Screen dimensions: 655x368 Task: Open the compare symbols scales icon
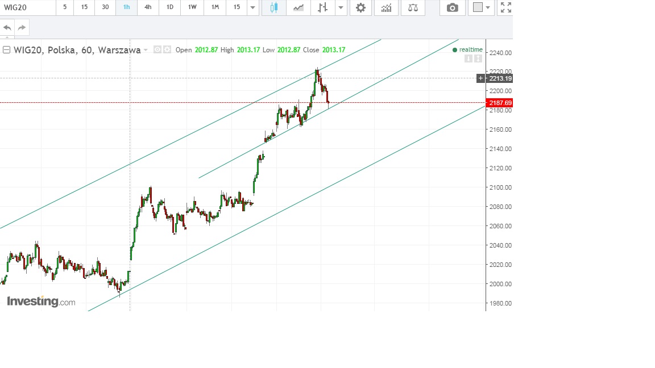(x=413, y=7)
